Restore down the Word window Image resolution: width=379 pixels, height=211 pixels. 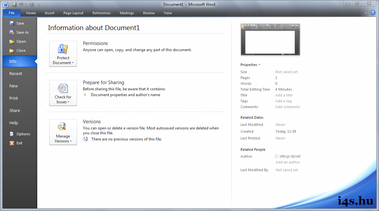point(357,3)
